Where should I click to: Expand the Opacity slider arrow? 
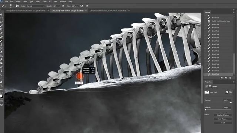coord(59,6)
